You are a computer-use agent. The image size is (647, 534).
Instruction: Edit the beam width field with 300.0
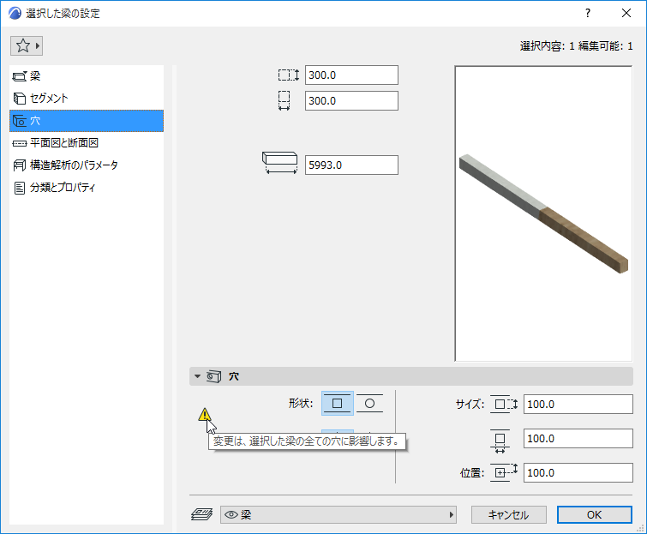[351, 100]
